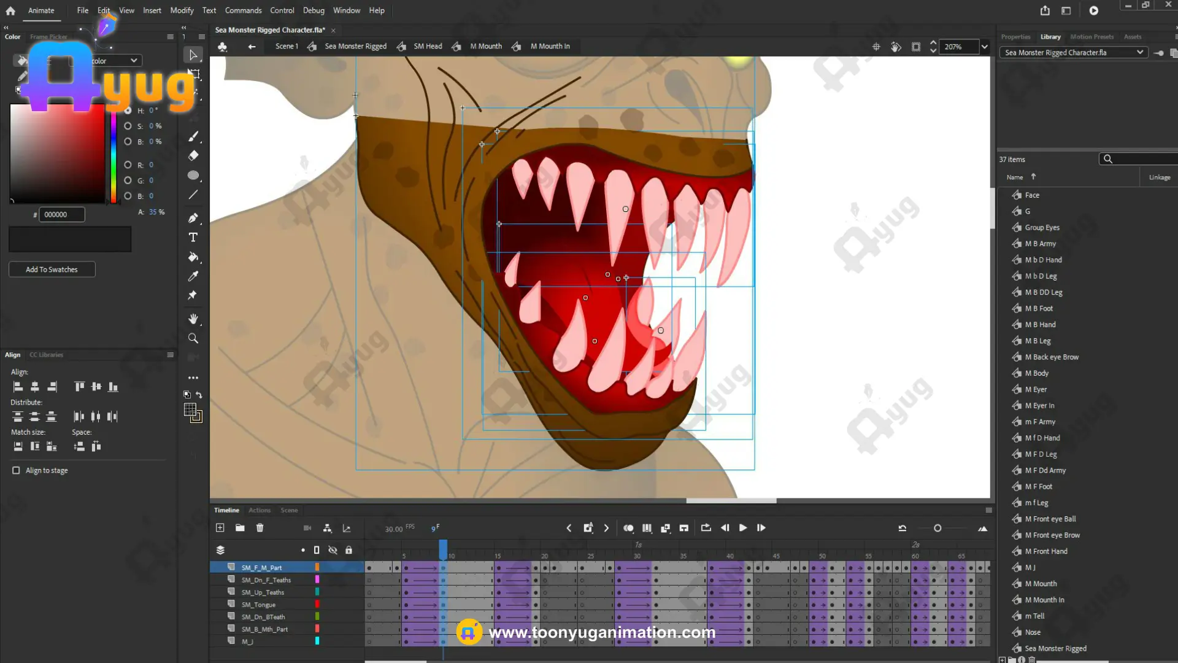Viewport: 1178px width, 663px height.
Task: Click the Eyedropper tool
Action: click(193, 276)
